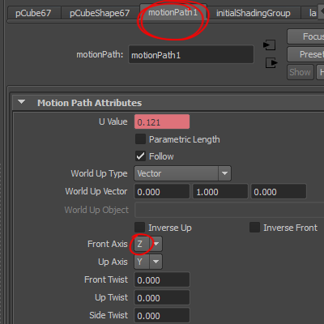Screen dimensions: 324x324
Task: Click the input connections arrow icon
Action: tap(270, 45)
